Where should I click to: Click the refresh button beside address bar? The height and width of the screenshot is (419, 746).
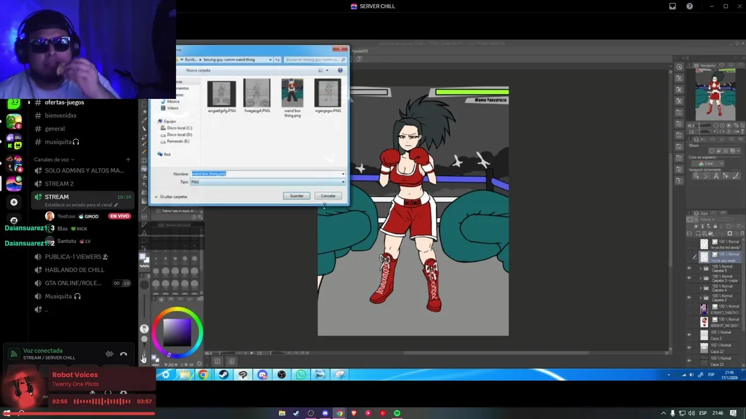(277, 59)
